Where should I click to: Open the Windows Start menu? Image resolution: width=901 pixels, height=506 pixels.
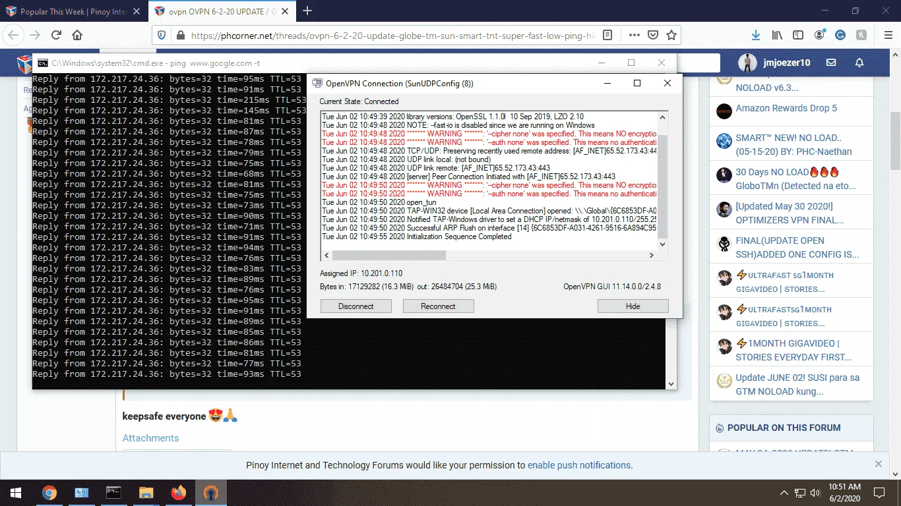pyautogui.click(x=16, y=492)
